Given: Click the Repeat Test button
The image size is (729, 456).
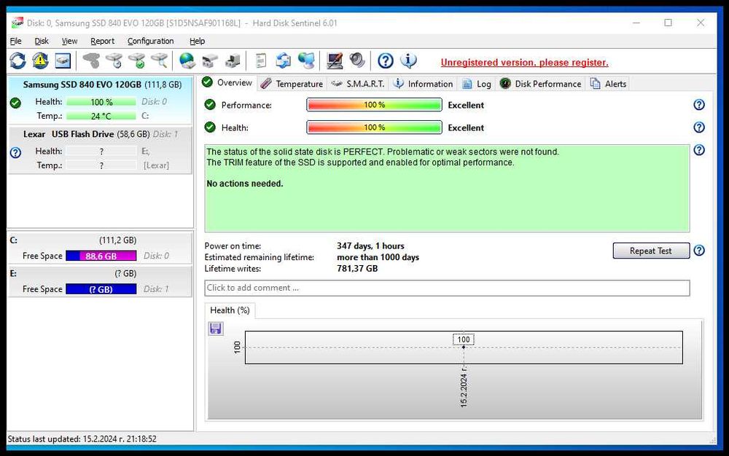Looking at the screenshot, I should (651, 251).
